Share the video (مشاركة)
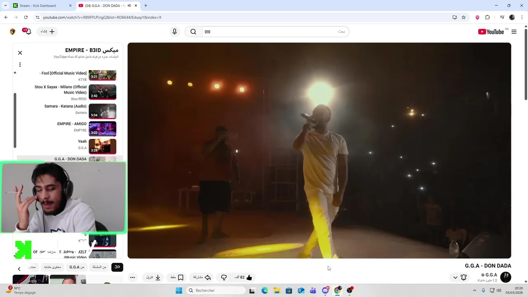The width and height of the screenshot is (528, 297). pos(202,277)
